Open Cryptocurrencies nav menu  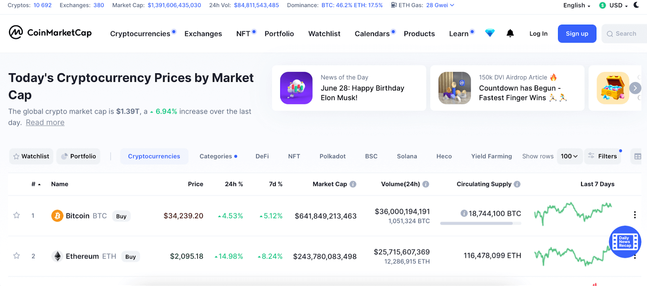point(140,33)
